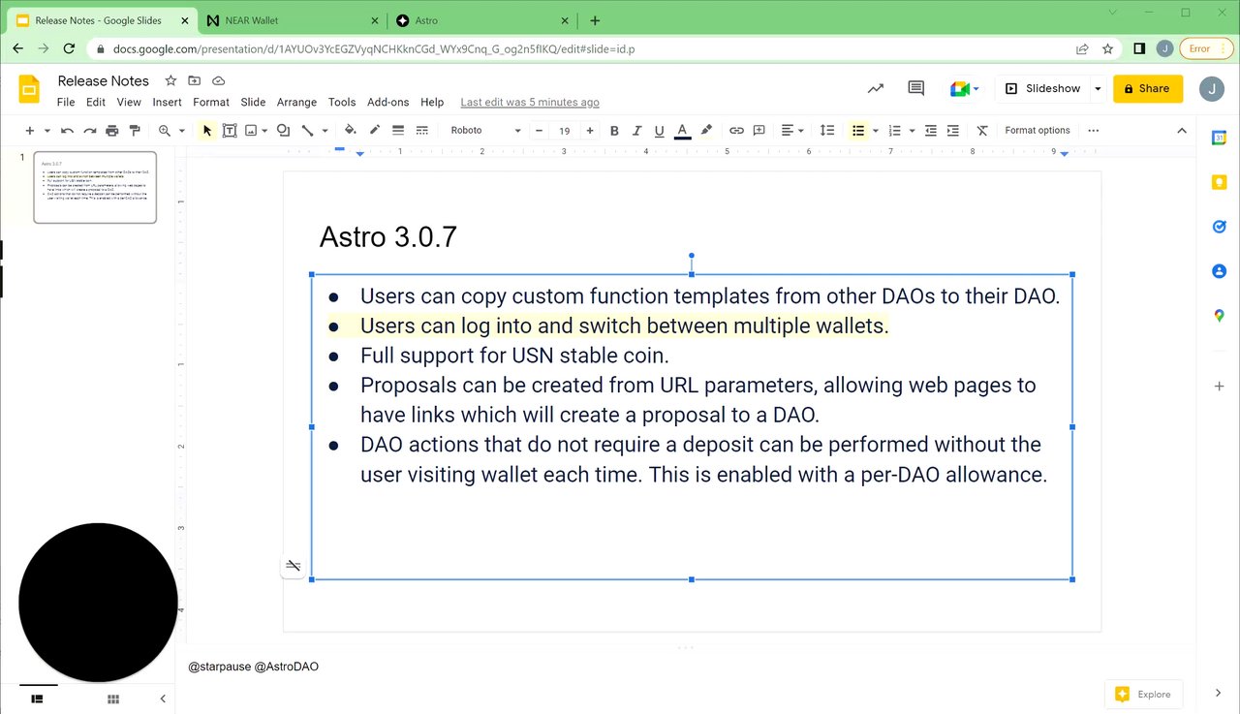Star the Release Notes document
The width and height of the screenshot is (1240, 714).
170,80
